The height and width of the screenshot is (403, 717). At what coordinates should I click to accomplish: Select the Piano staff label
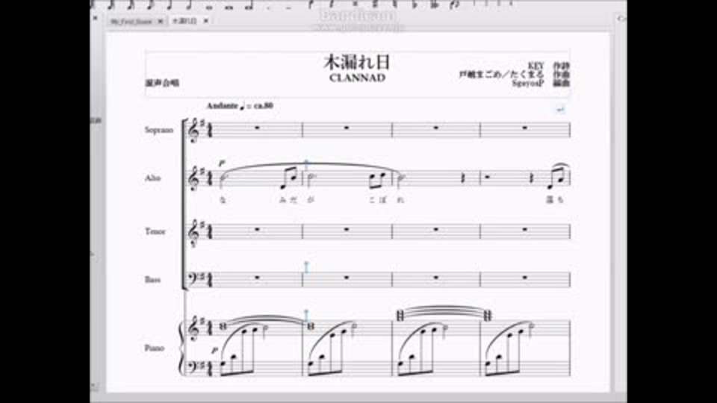(154, 348)
